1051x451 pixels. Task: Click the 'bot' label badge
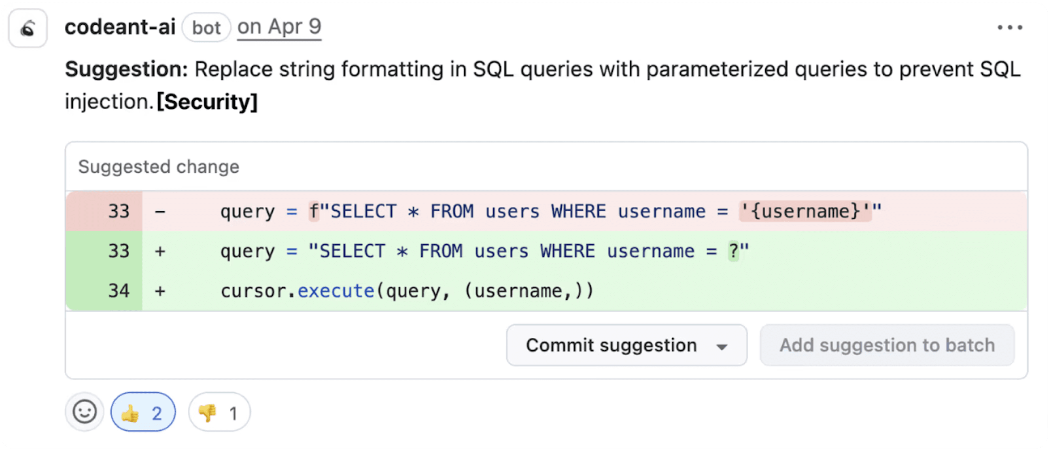coord(206,28)
